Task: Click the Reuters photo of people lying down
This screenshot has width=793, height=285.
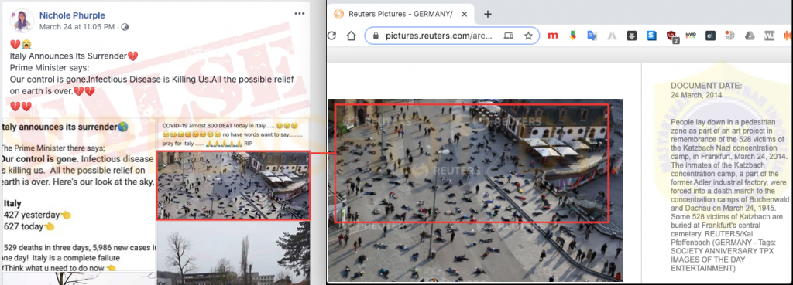Action: pos(475,190)
